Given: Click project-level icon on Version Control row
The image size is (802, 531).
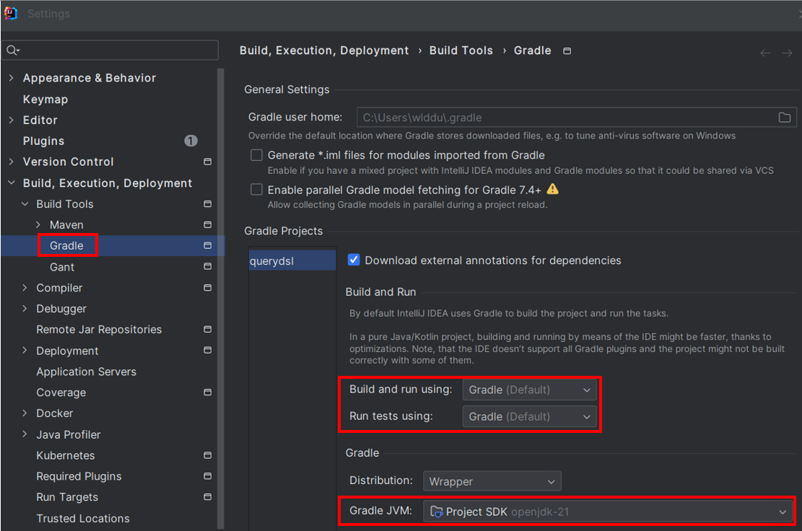Looking at the screenshot, I should (x=208, y=162).
